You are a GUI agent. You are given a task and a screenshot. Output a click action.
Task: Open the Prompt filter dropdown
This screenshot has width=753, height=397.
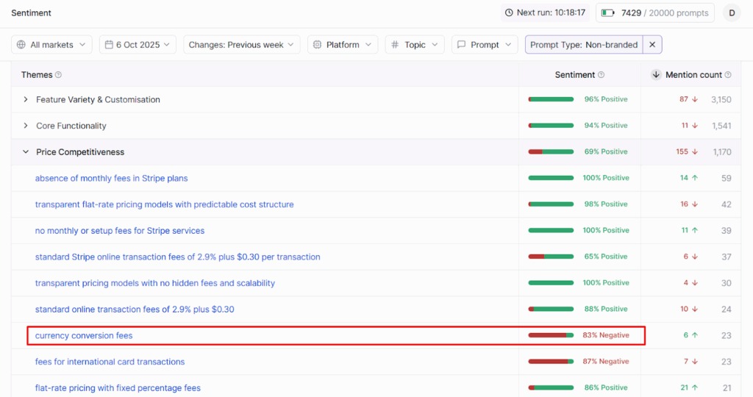click(x=484, y=45)
